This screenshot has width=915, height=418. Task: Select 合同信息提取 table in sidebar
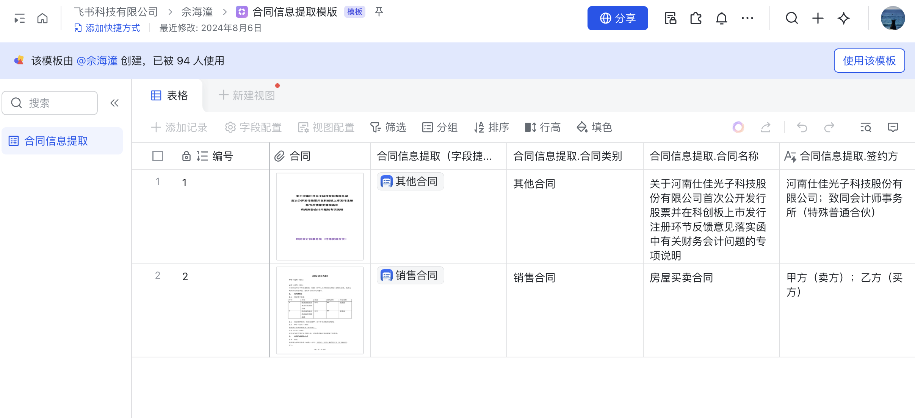(56, 141)
